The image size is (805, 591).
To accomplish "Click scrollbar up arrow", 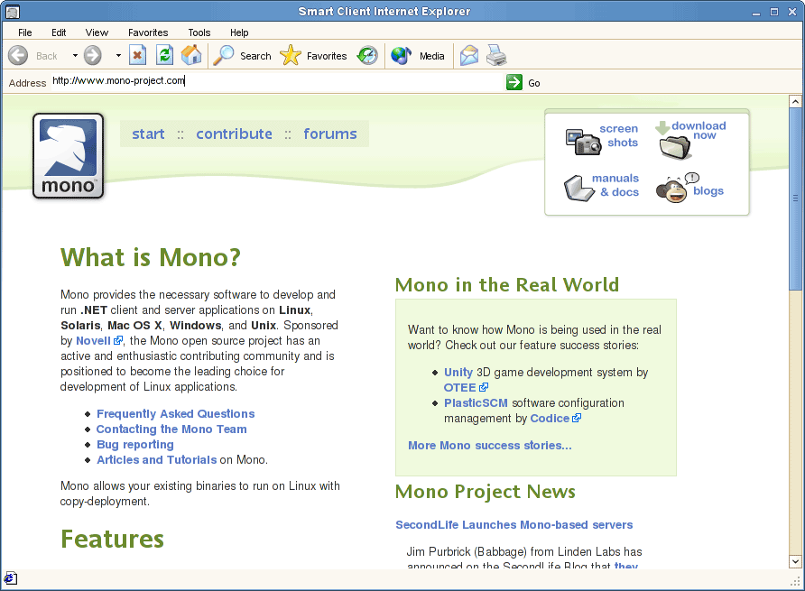I will (795, 102).
